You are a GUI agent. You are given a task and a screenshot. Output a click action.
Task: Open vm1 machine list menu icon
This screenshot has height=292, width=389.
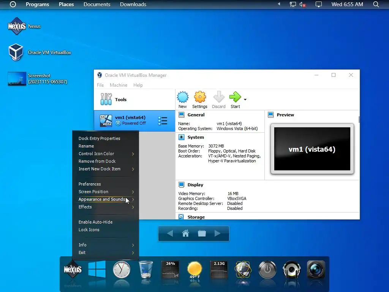[x=163, y=121]
